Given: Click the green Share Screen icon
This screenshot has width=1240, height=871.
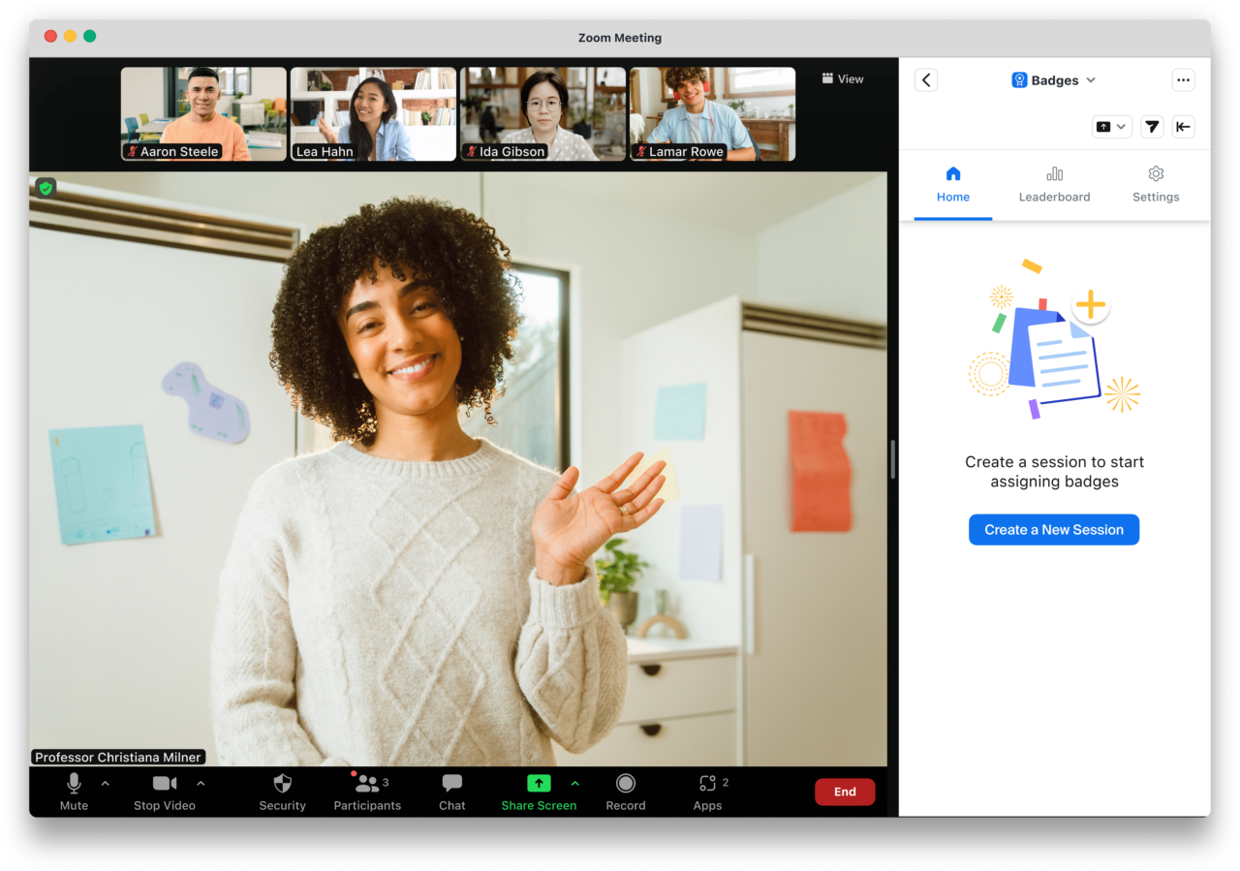Looking at the screenshot, I should 539,783.
